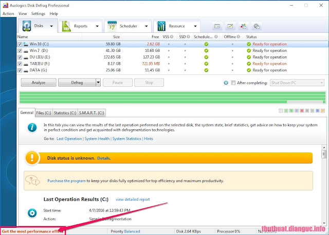Viewport: 329px width, 235px height.
Task: Click the Balanced priority link
Action: pyautogui.click(x=132, y=231)
